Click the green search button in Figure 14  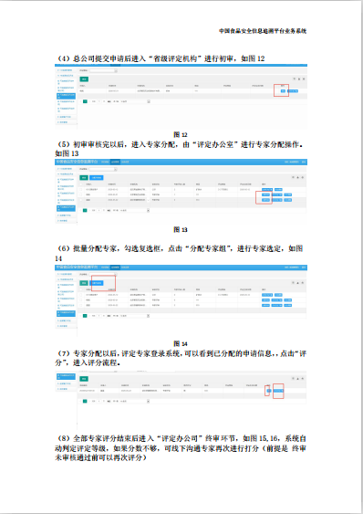[x=84, y=283]
